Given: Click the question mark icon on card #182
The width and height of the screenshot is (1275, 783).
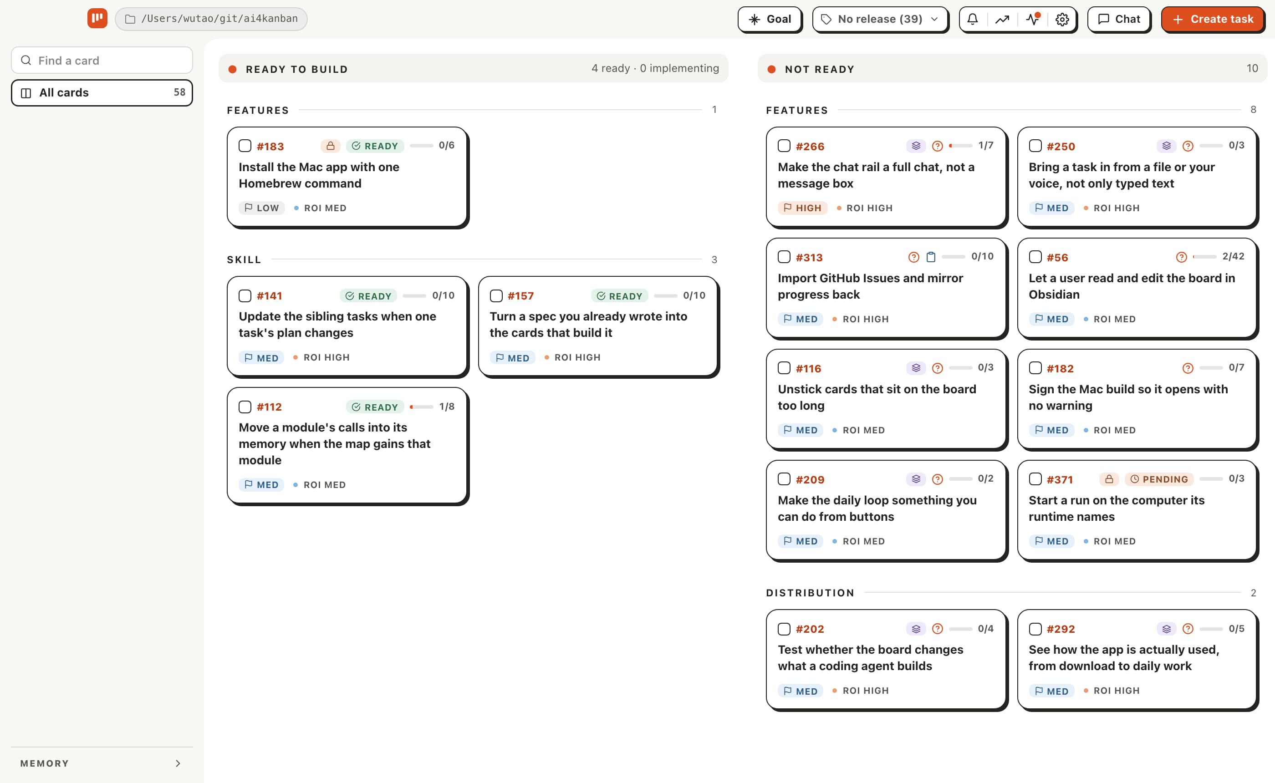Looking at the screenshot, I should [x=1188, y=368].
